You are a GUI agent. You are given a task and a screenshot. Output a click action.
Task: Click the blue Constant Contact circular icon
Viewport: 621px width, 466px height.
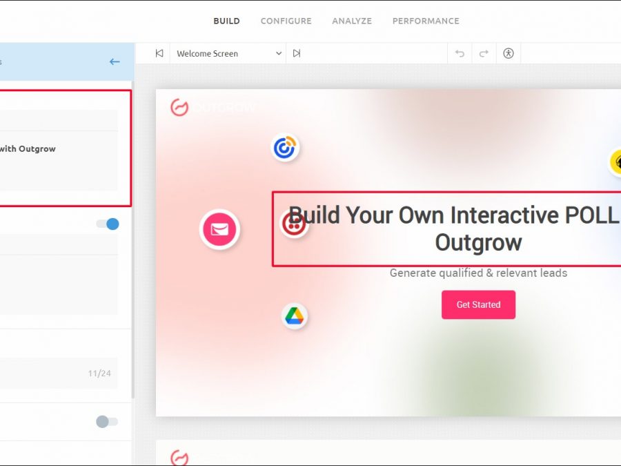click(x=285, y=148)
